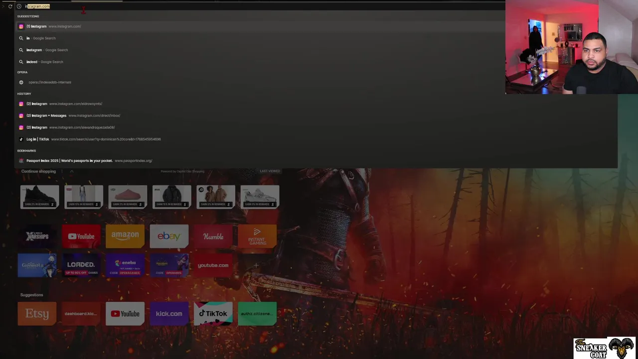Open the (1) Instagram www.instagram.com suggestion
The image size is (638, 359).
[x=259, y=26]
